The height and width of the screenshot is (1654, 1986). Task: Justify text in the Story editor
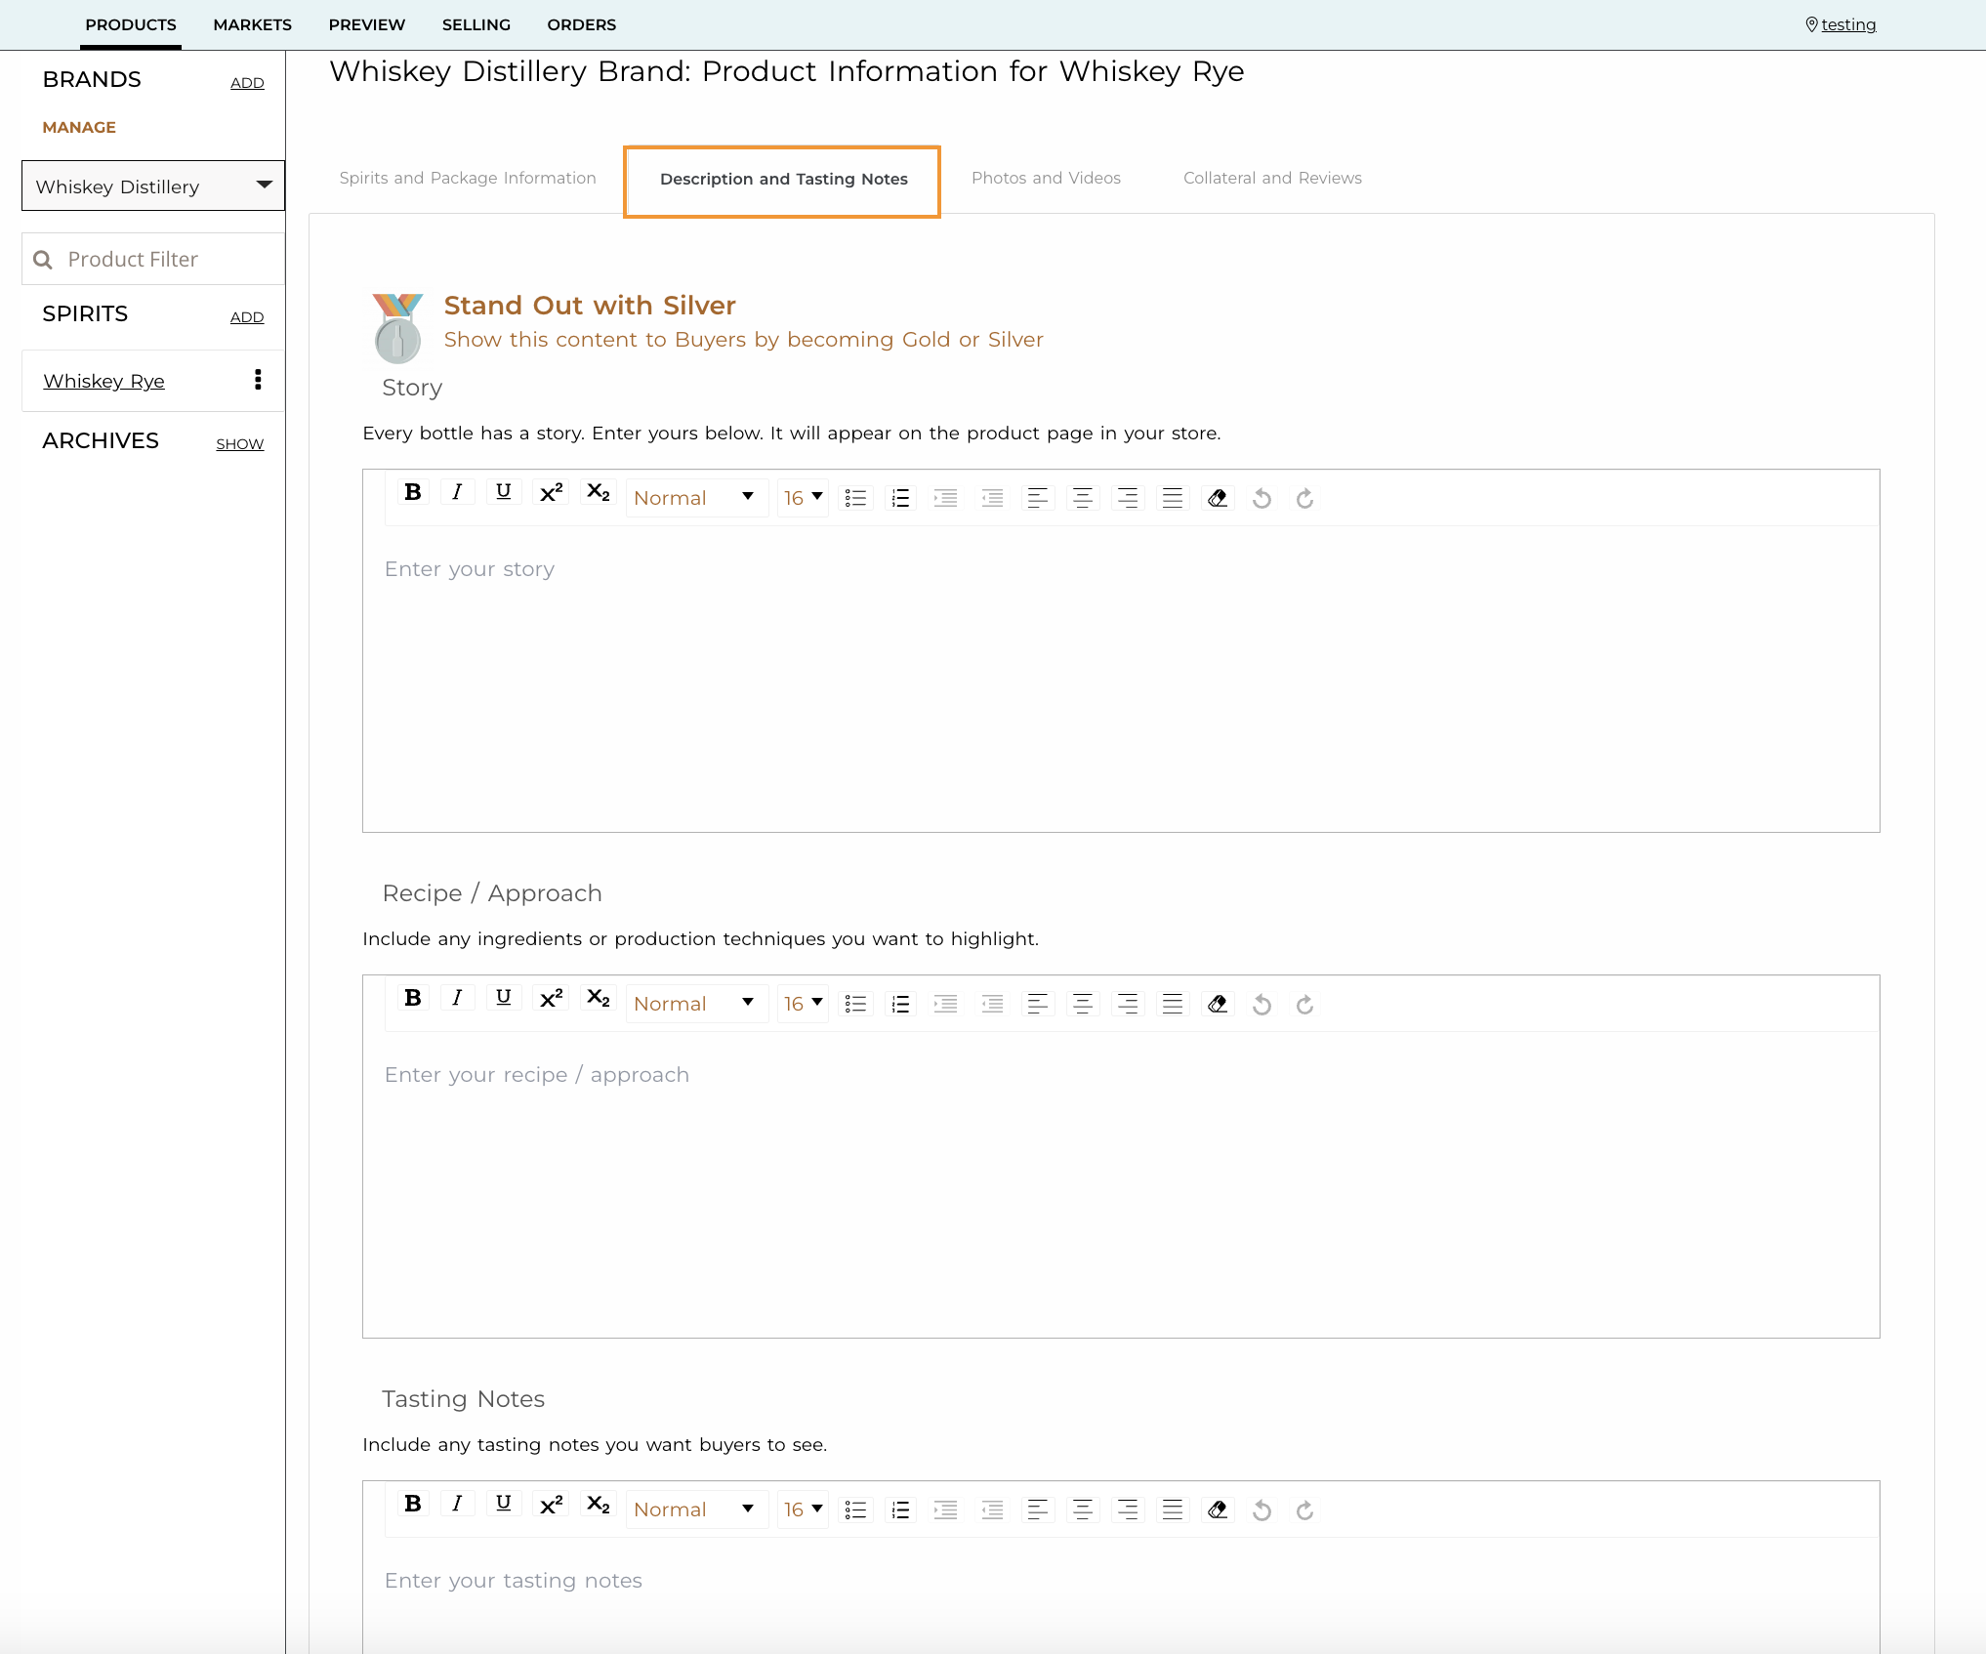(x=1172, y=498)
